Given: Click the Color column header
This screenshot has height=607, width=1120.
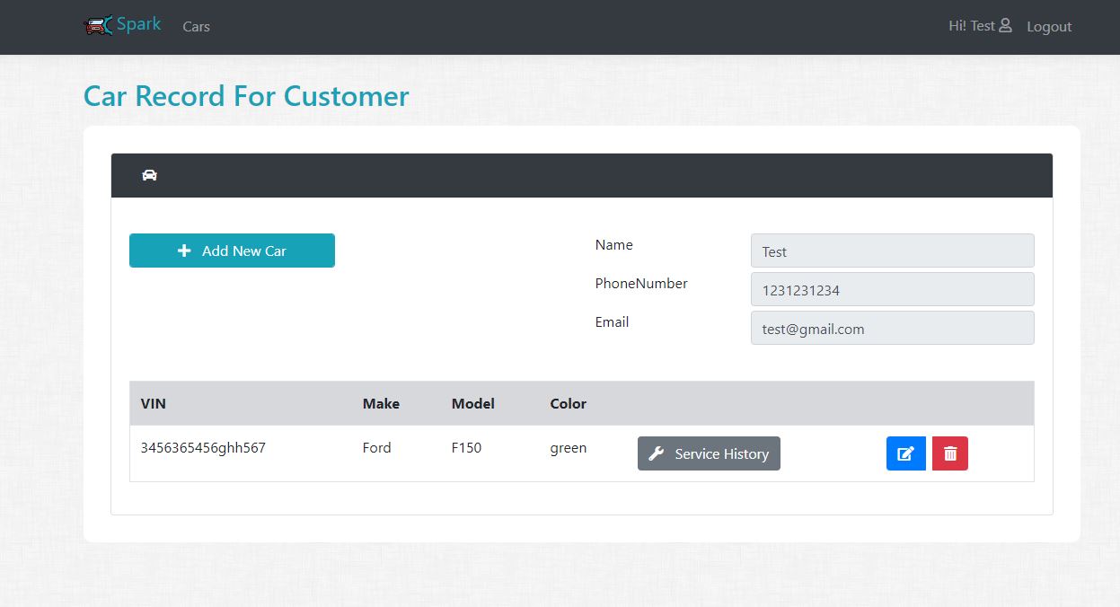Looking at the screenshot, I should [568, 403].
